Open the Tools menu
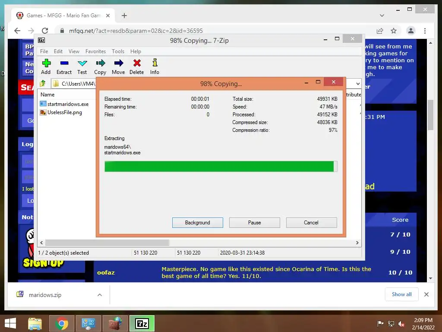442x332 pixels. point(118,51)
